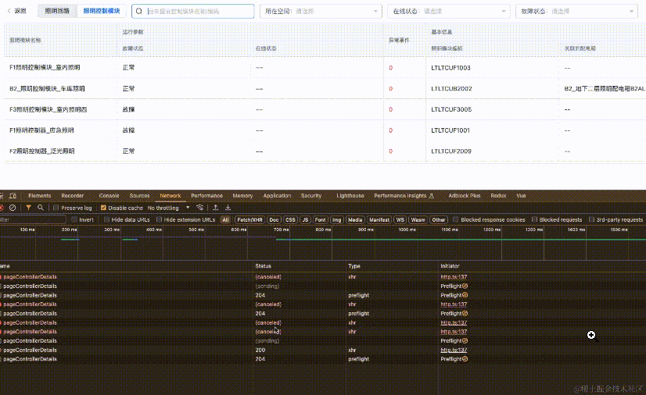Check the Hide data URLs checkbox
Screen dimensions: 646x395
[106, 219]
